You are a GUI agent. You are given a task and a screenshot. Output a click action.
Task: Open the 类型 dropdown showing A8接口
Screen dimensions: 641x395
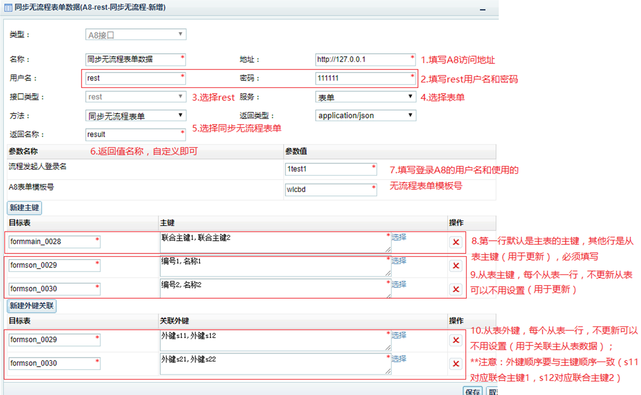tap(135, 35)
